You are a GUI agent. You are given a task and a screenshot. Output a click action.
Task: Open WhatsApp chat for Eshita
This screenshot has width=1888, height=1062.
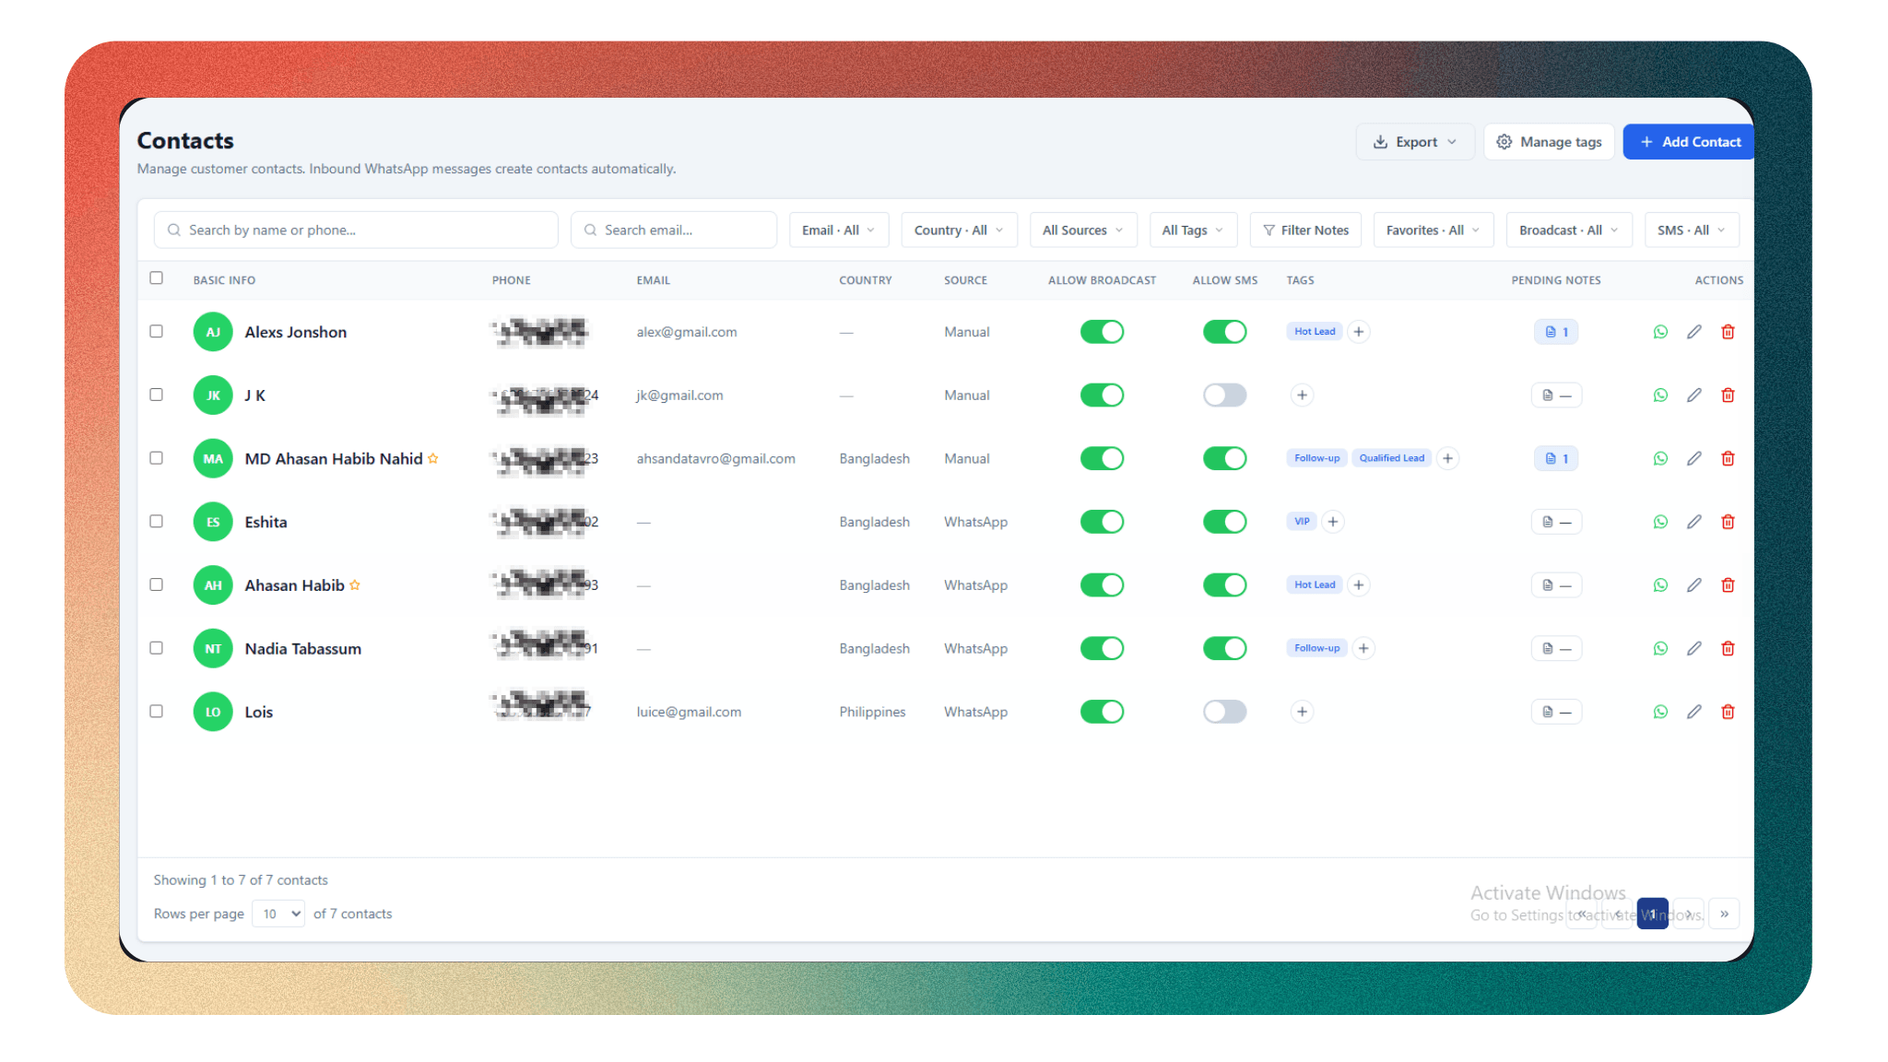(1660, 522)
